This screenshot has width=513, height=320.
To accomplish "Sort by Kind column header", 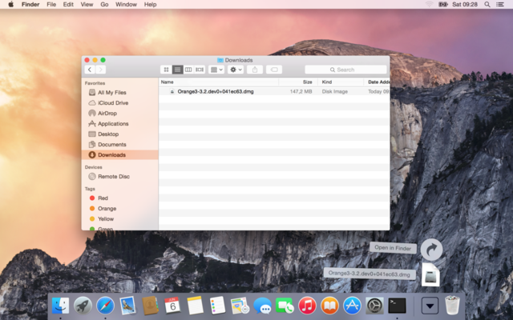I will (x=341, y=82).
